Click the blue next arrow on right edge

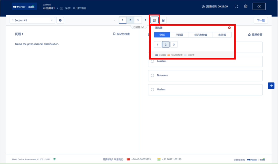(x=271, y=86)
